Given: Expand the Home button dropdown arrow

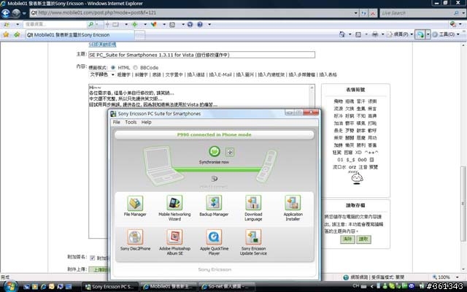Looking at the screenshot, I should click(350, 34).
